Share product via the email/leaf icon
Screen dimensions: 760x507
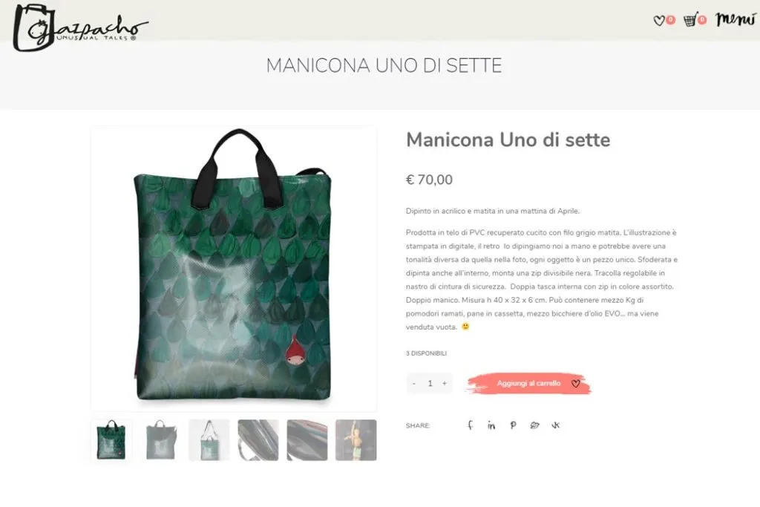point(534,425)
